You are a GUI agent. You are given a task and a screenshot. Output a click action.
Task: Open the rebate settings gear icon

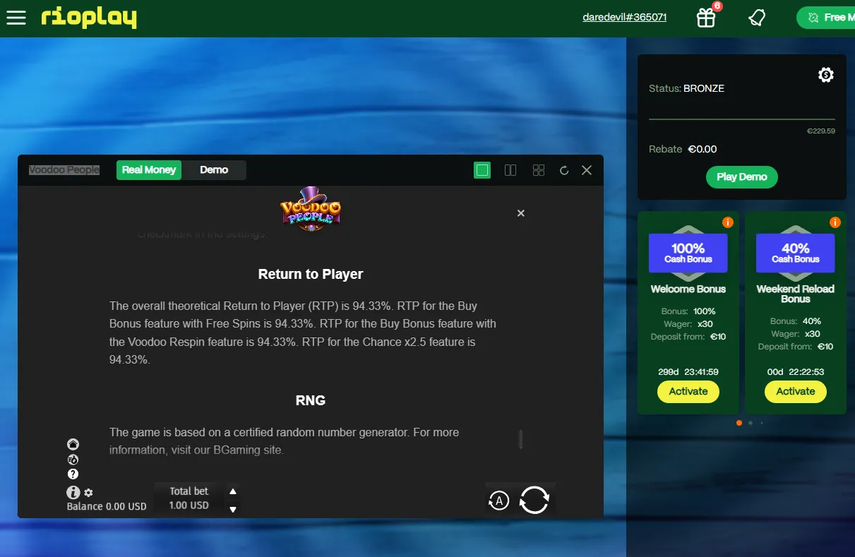click(x=826, y=75)
